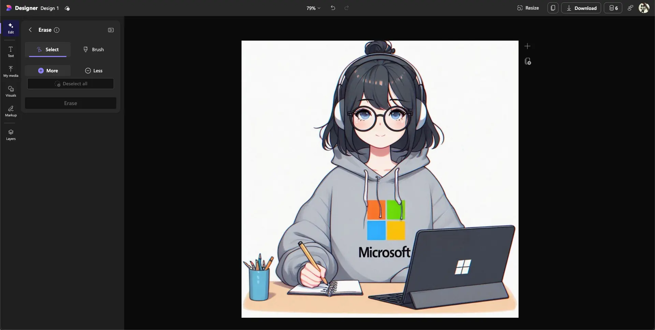The height and width of the screenshot is (330, 655).
Task: Switch to the Select tab
Action: [48, 49]
